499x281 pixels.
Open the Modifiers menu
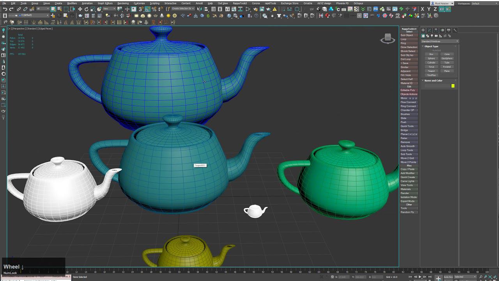pyautogui.click(x=72, y=3)
